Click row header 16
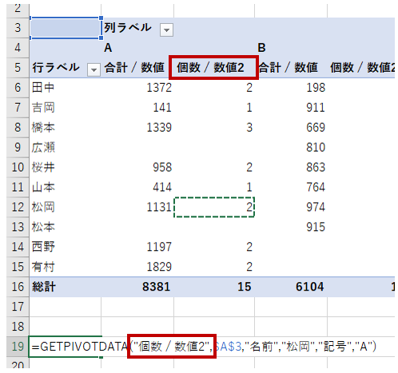398x373 pixels. coord(18,287)
